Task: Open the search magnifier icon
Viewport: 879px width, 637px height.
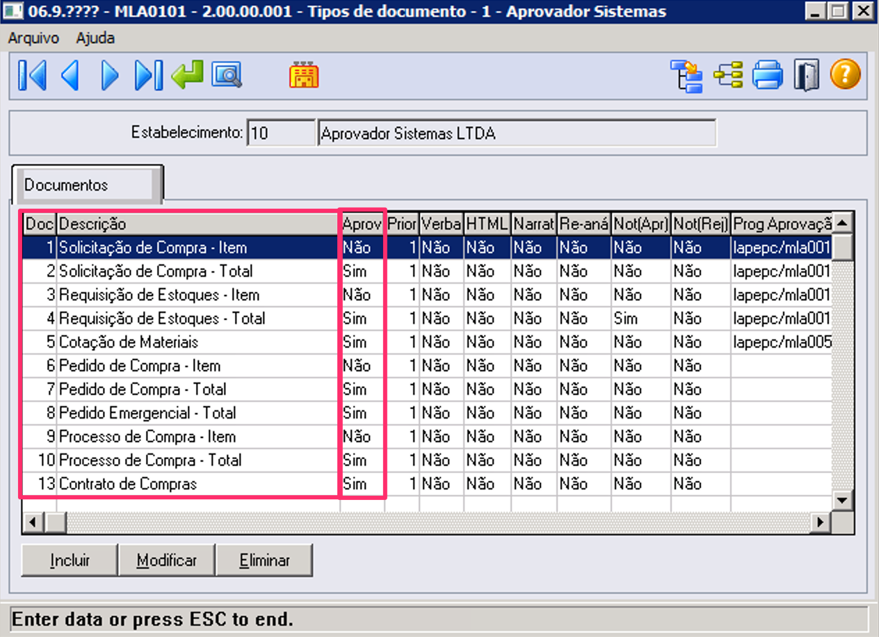Action: (x=227, y=75)
